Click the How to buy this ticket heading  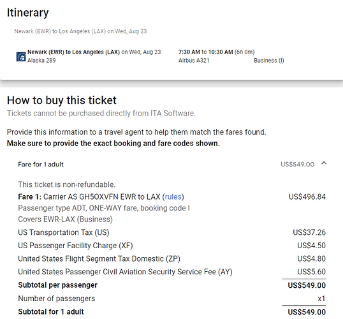point(61,100)
